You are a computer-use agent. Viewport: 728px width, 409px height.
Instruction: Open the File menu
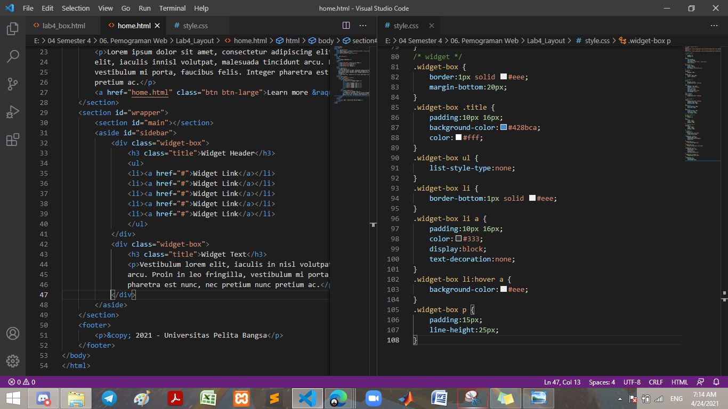click(28, 8)
